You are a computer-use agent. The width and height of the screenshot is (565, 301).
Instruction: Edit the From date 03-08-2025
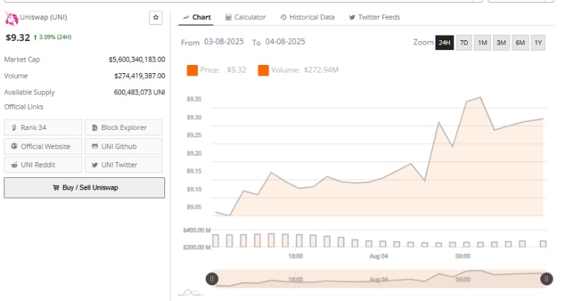coord(224,42)
